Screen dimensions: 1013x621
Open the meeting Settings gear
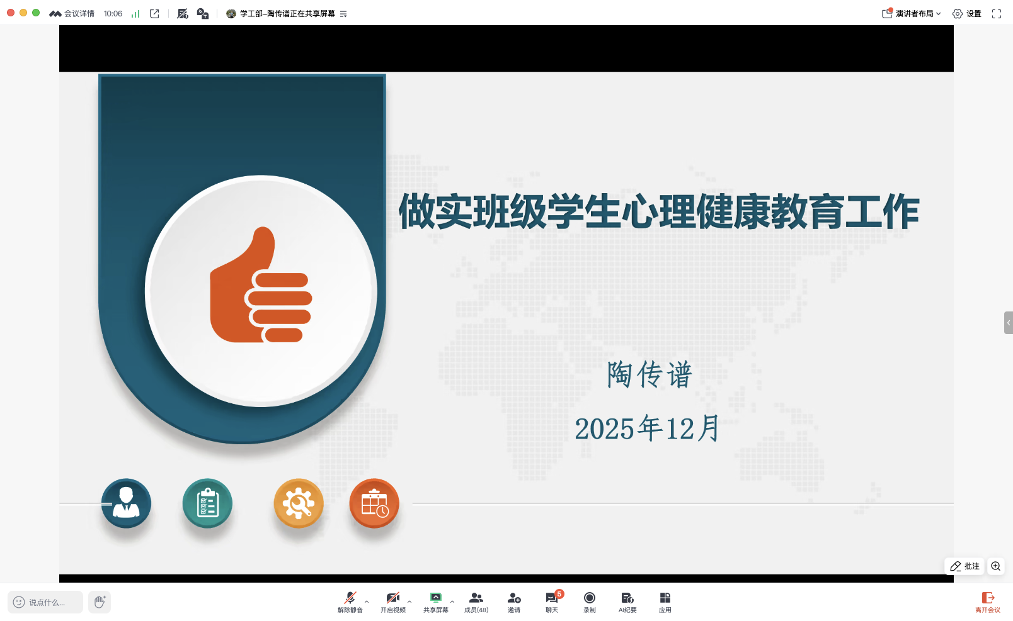(968, 13)
